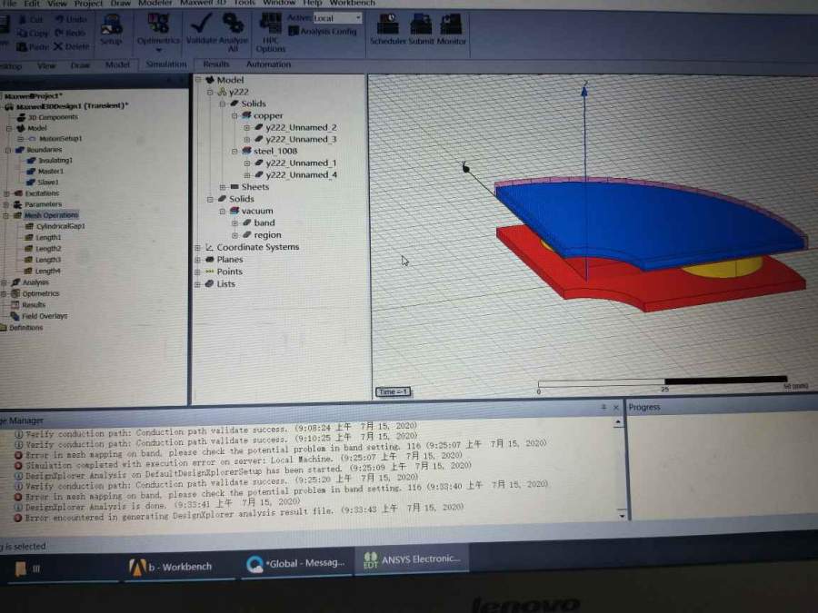Switch to Workbench in the taskbar
Screen dimensions: 818x613
coord(173,566)
